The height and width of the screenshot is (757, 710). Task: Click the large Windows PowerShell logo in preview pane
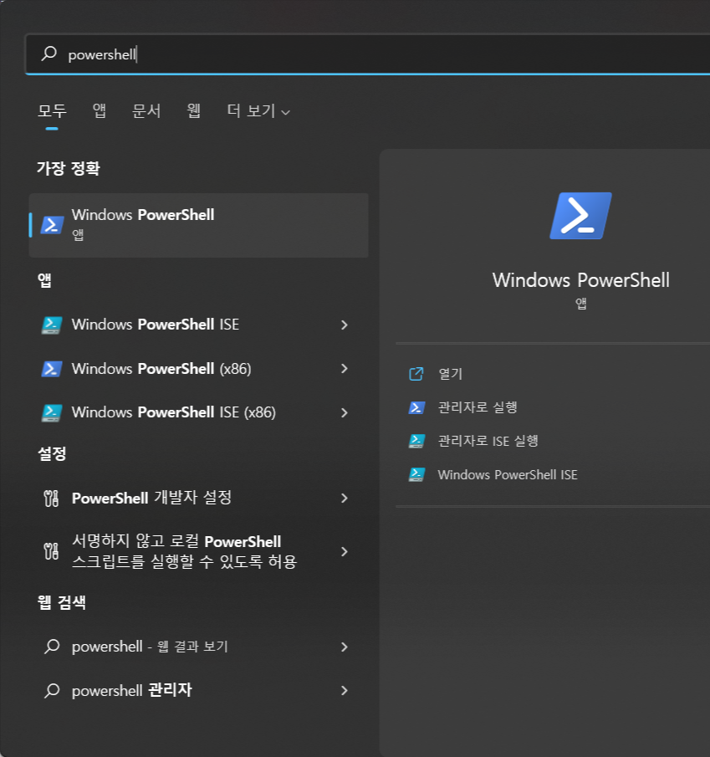click(580, 216)
